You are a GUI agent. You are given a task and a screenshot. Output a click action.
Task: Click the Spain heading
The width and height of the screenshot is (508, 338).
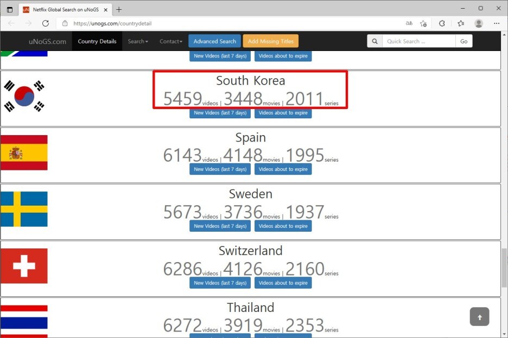[x=250, y=138]
